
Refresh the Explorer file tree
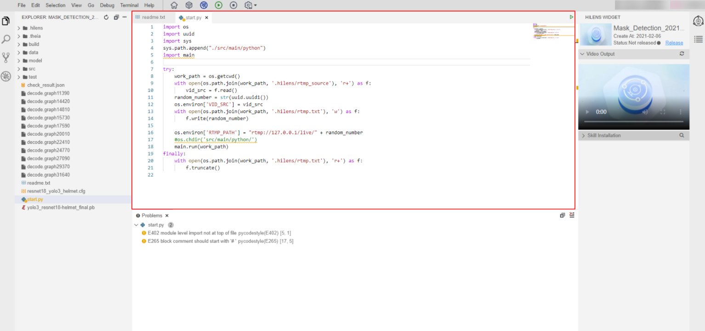[x=106, y=17]
